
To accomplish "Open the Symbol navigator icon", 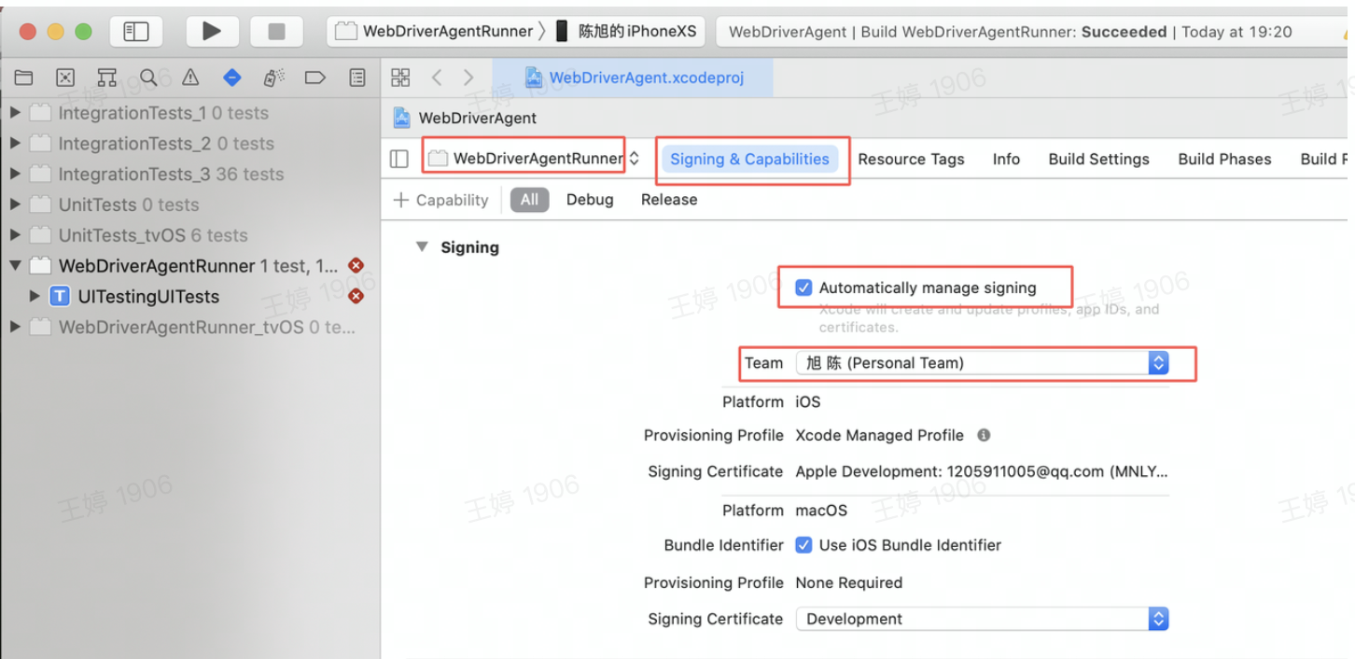I will pyautogui.click(x=107, y=77).
